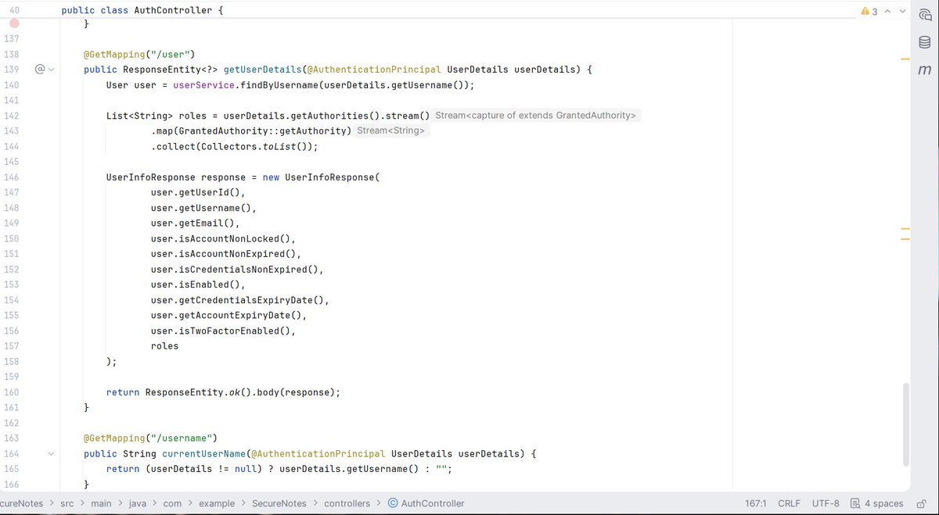
Task: Click the warnings indicator showing 3 problems
Action: pos(869,12)
